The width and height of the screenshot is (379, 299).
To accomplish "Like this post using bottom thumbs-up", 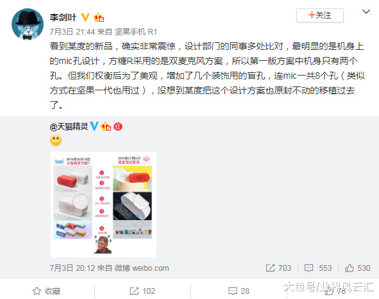I will pyautogui.click(x=335, y=291).
